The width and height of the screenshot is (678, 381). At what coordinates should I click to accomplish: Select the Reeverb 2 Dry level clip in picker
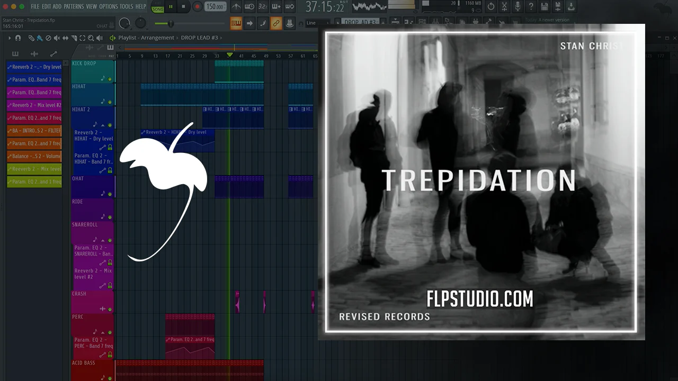coord(34,67)
